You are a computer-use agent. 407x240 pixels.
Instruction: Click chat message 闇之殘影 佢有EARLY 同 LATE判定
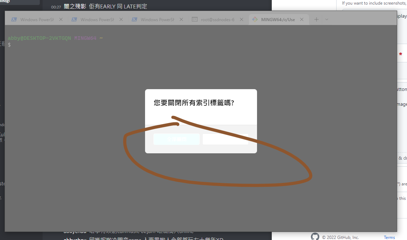105,6
